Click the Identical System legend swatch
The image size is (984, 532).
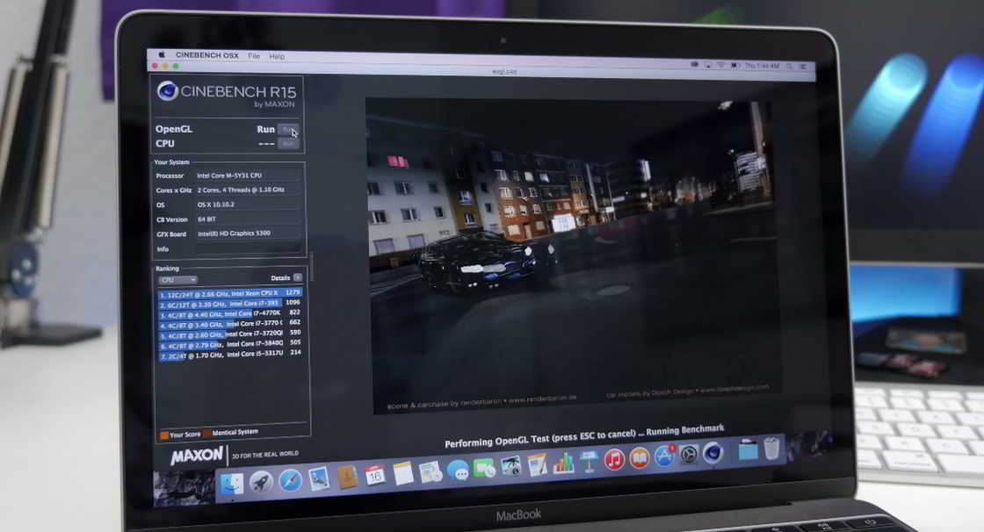pyautogui.click(x=207, y=433)
